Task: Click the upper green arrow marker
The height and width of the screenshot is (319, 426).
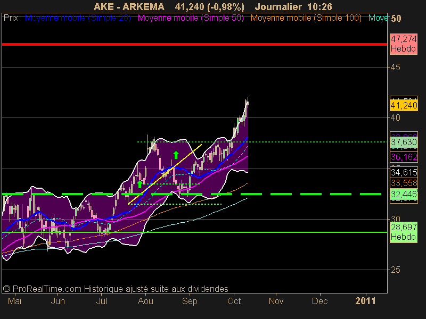Action: point(176,155)
